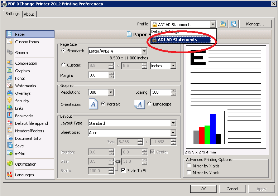This screenshot has height=196, width=278.
Task: Switch to the About tab
Action: click(x=29, y=14)
